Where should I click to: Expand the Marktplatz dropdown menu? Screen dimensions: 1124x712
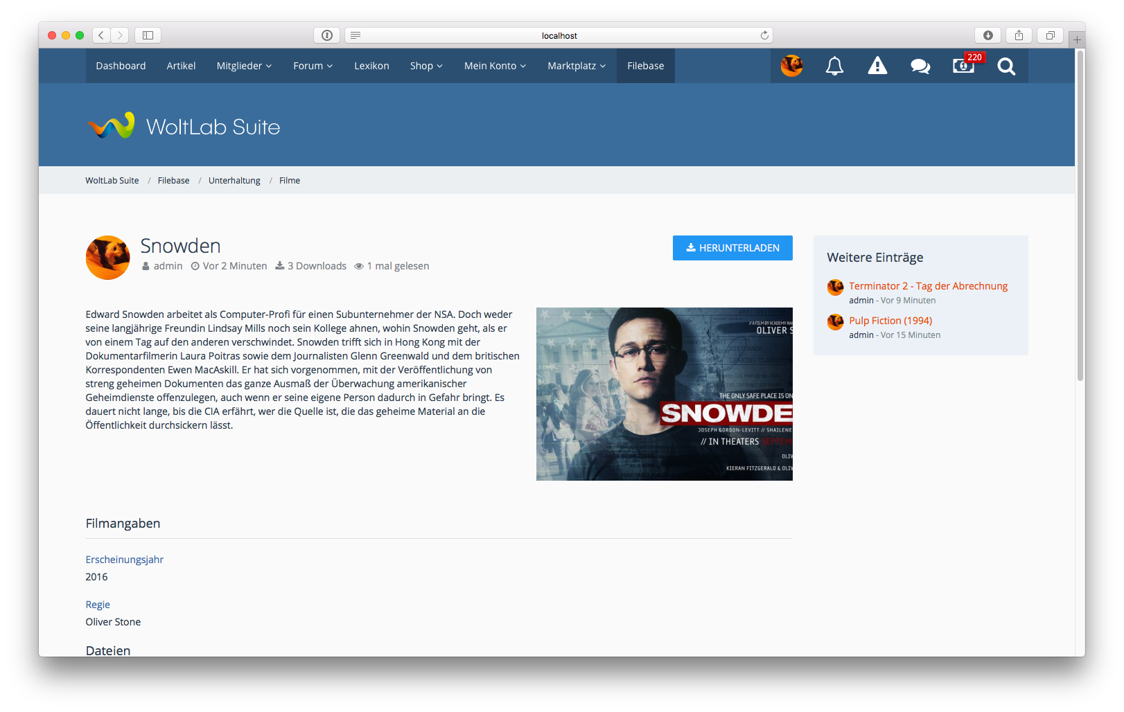click(576, 66)
